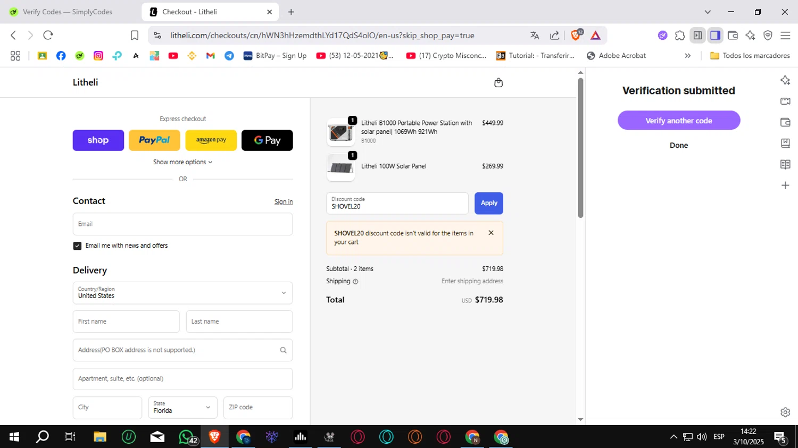
Task: Open File Explorer from taskbar
Action: pyautogui.click(x=100, y=437)
